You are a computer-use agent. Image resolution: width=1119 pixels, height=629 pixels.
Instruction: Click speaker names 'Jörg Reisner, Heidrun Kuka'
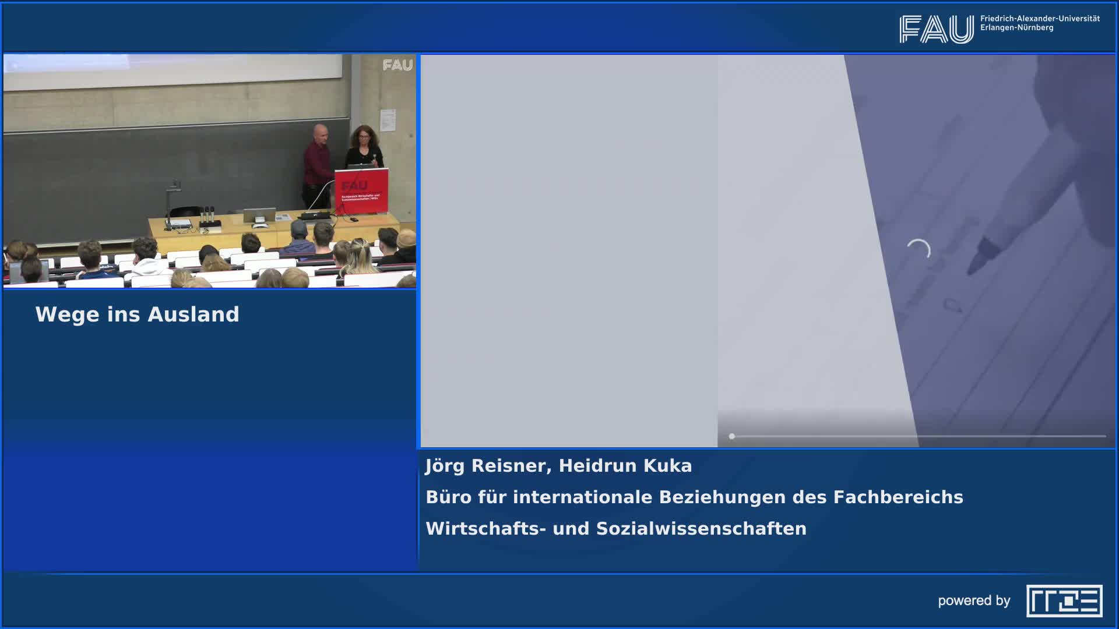tap(558, 466)
